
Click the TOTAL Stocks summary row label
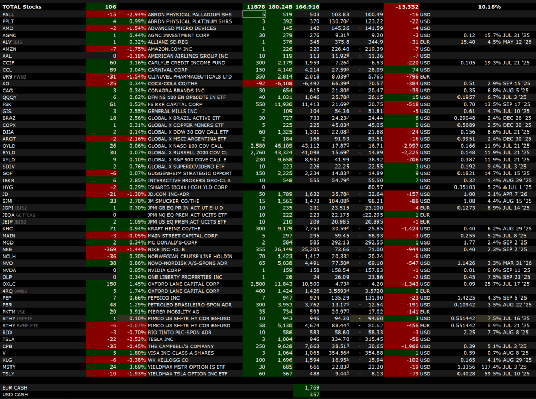coord(22,7)
